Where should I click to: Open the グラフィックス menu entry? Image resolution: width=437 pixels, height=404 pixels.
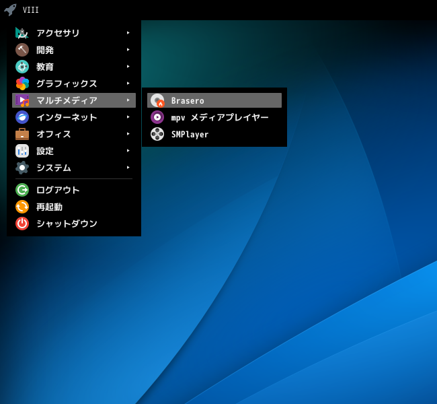click(x=74, y=83)
